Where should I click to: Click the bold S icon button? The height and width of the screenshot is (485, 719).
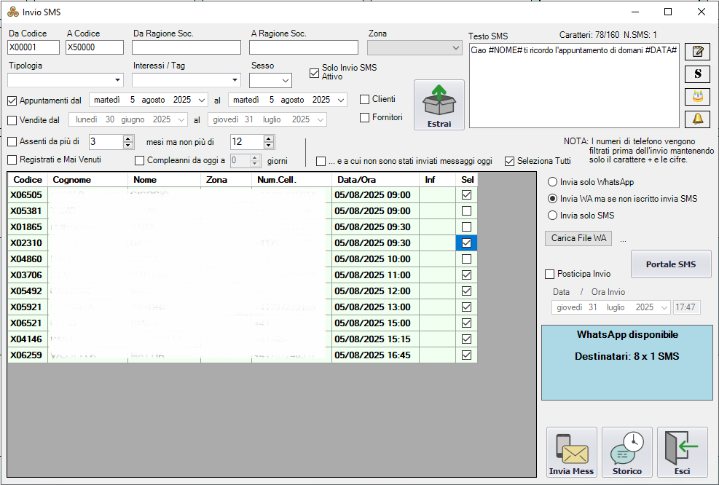point(698,74)
